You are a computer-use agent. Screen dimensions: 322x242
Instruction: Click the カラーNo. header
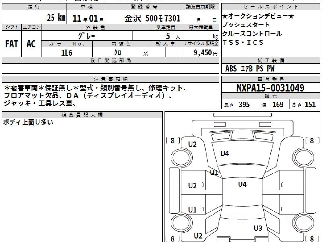click(x=67, y=44)
